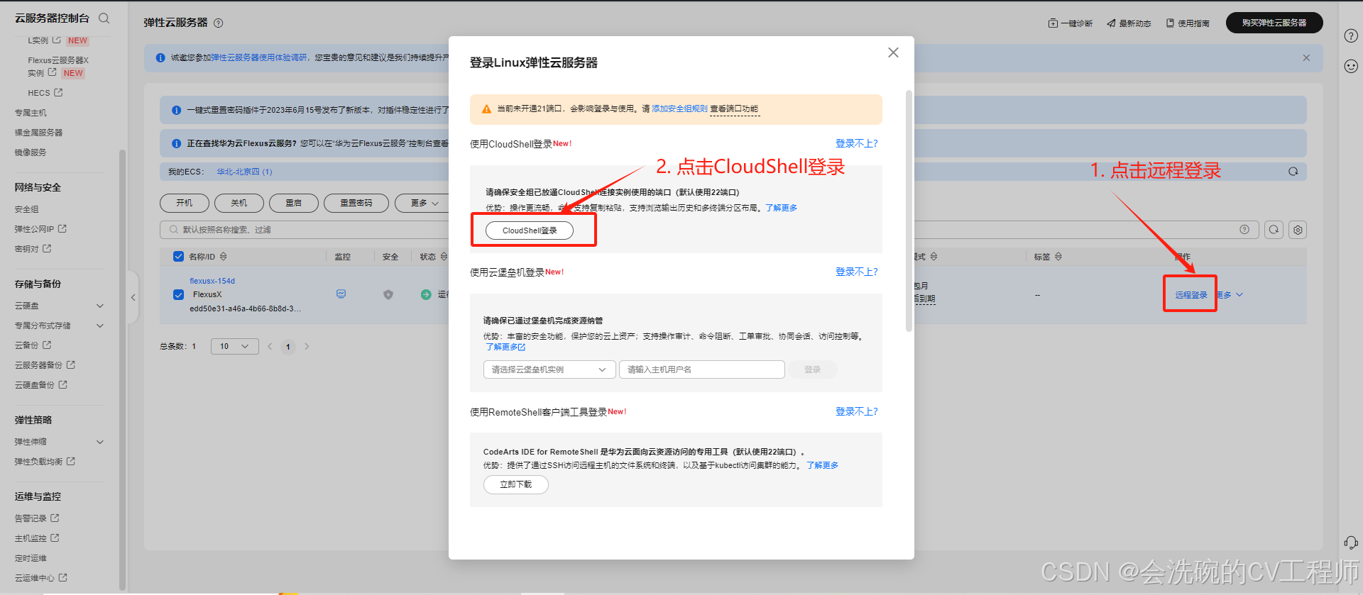Sort by 名称/ID using the sort icon
Image resolution: width=1363 pixels, height=595 pixels.
click(224, 257)
